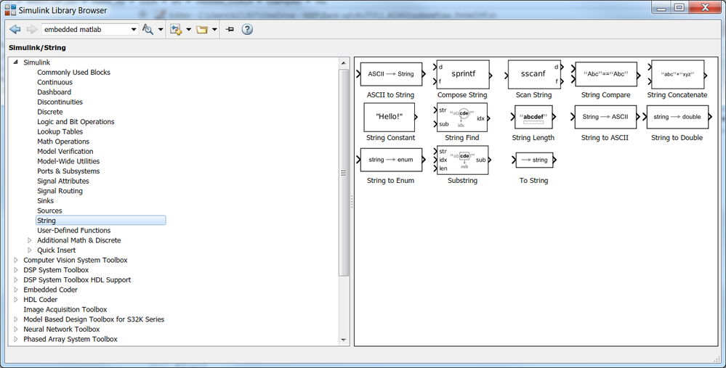Select the String Concatenate block

point(677,75)
